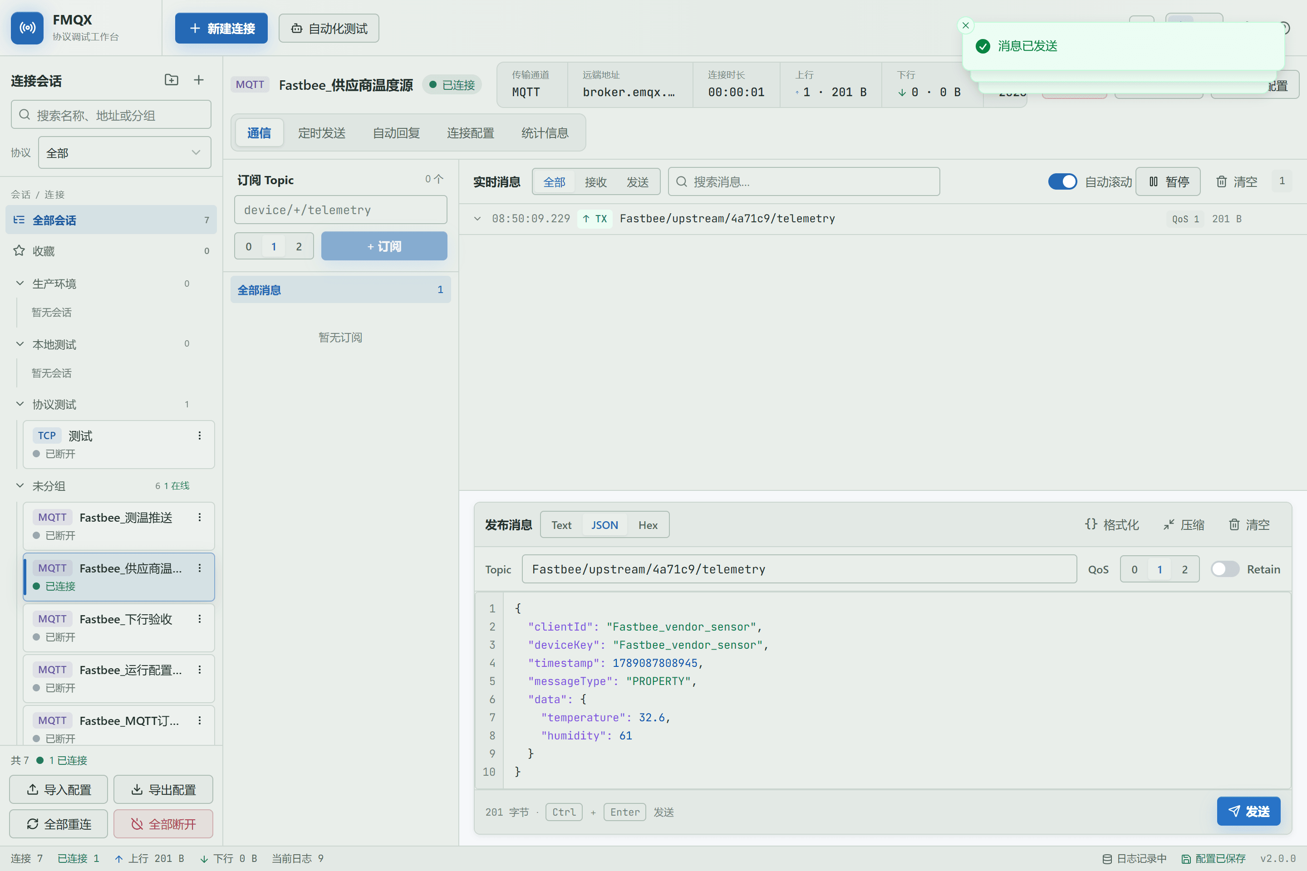The image size is (1307, 871).
Task: Collapse the 协议测试 group
Action: (20, 404)
